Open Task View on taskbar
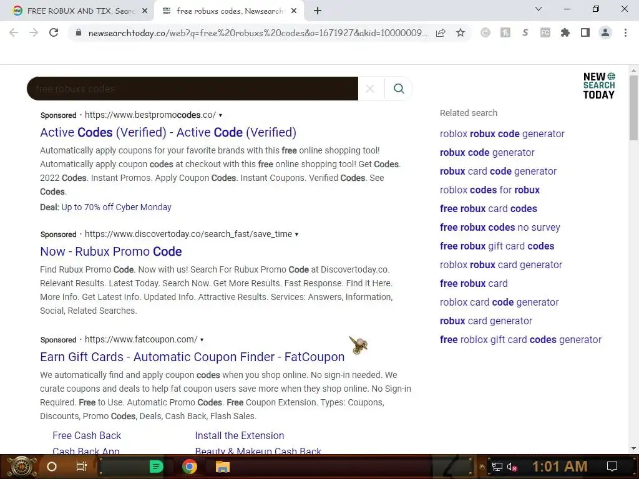 [82, 467]
